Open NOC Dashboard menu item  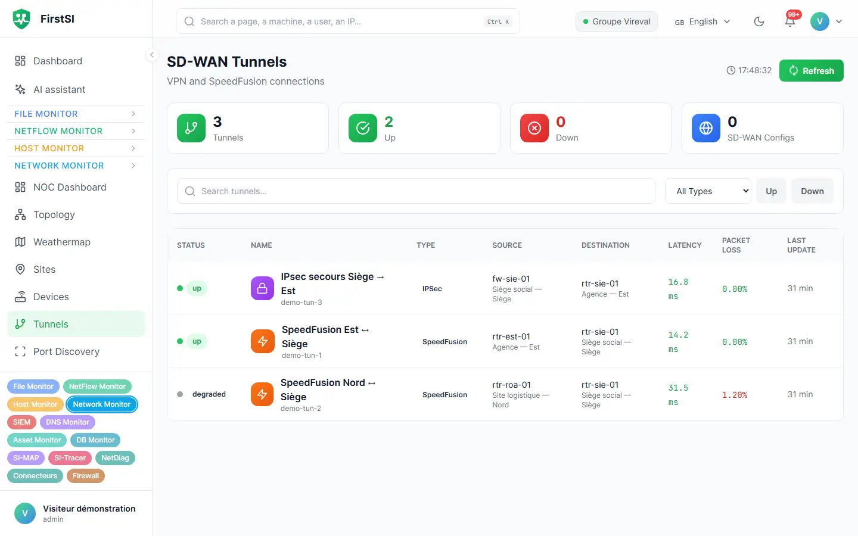[x=76, y=187]
